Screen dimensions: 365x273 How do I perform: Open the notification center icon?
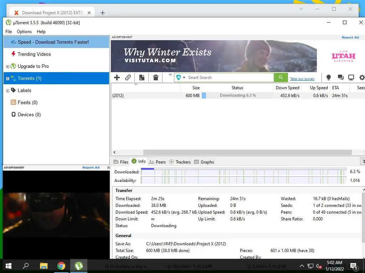click(x=354, y=266)
